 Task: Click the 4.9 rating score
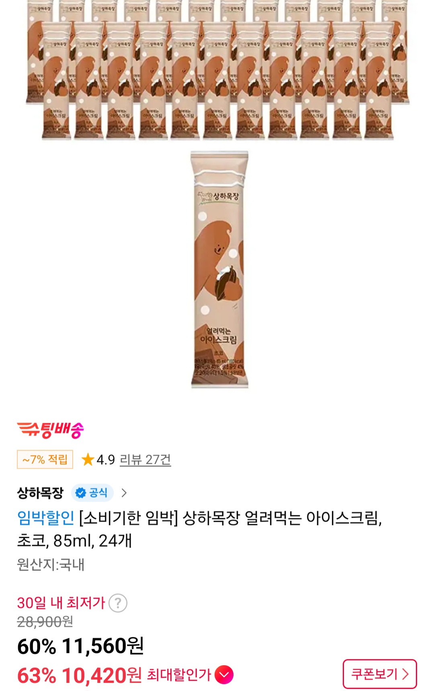(106, 459)
